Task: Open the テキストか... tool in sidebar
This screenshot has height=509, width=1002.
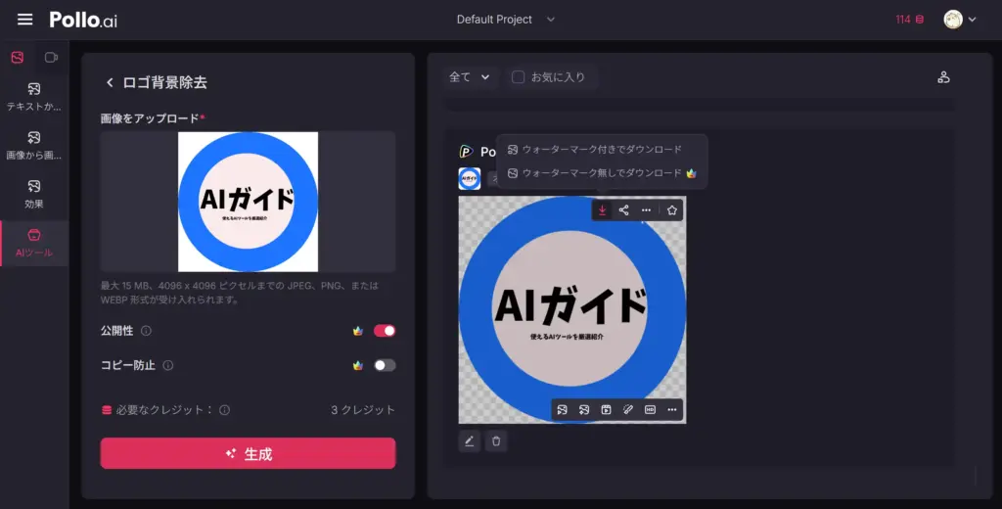Action: 34,97
